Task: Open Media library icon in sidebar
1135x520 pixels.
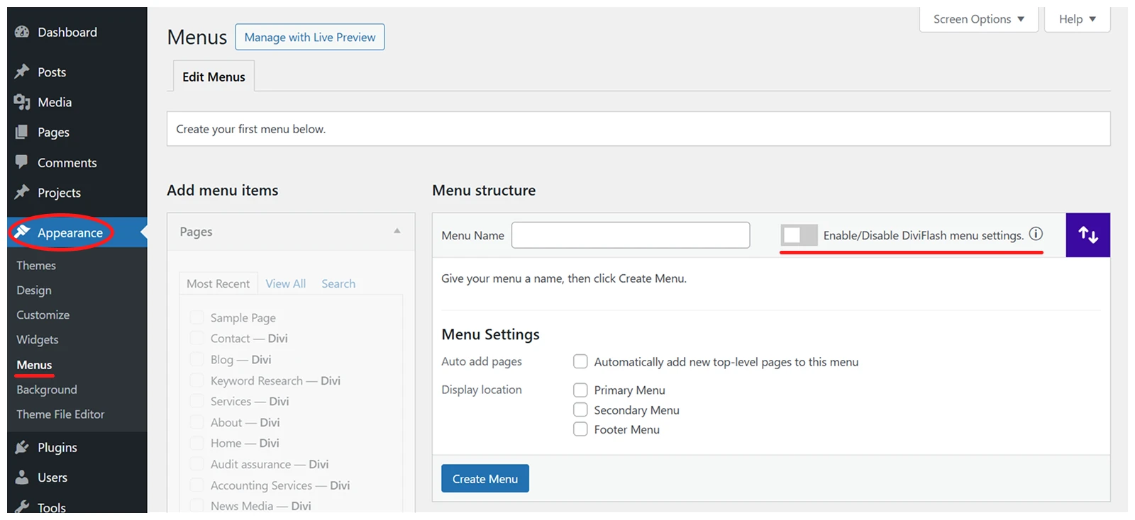Action: (x=22, y=102)
